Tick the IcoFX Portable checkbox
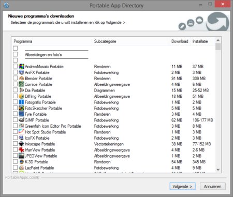233x197 pixels. tap(16, 138)
